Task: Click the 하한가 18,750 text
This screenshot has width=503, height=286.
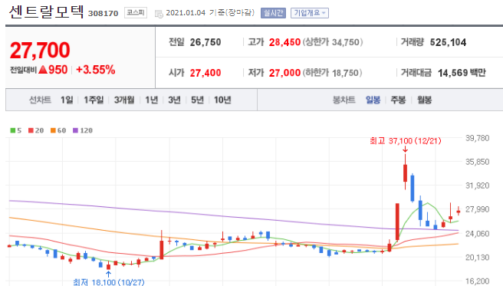Action: (x=332, y=73)
